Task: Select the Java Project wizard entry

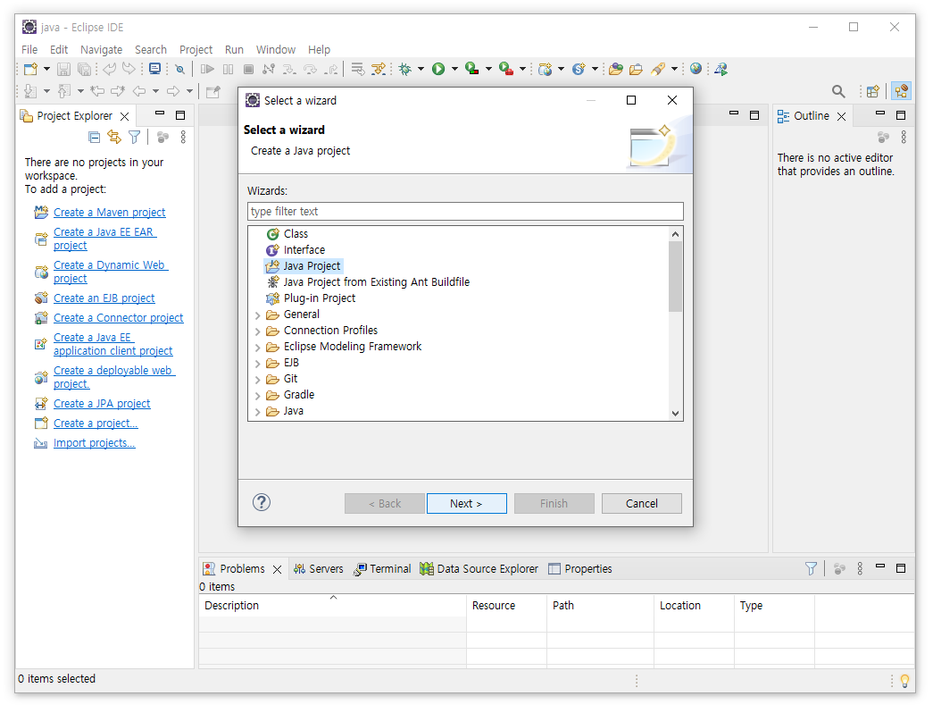Action: [304, 265]
